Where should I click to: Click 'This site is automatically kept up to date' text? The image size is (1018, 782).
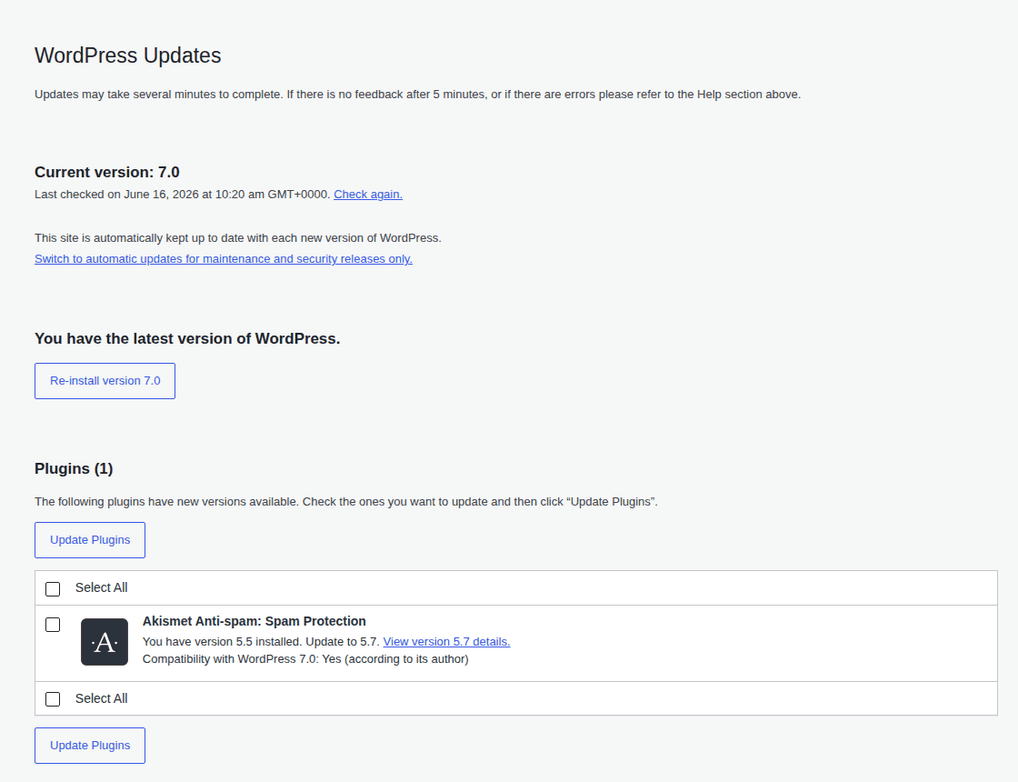point(237,237)
